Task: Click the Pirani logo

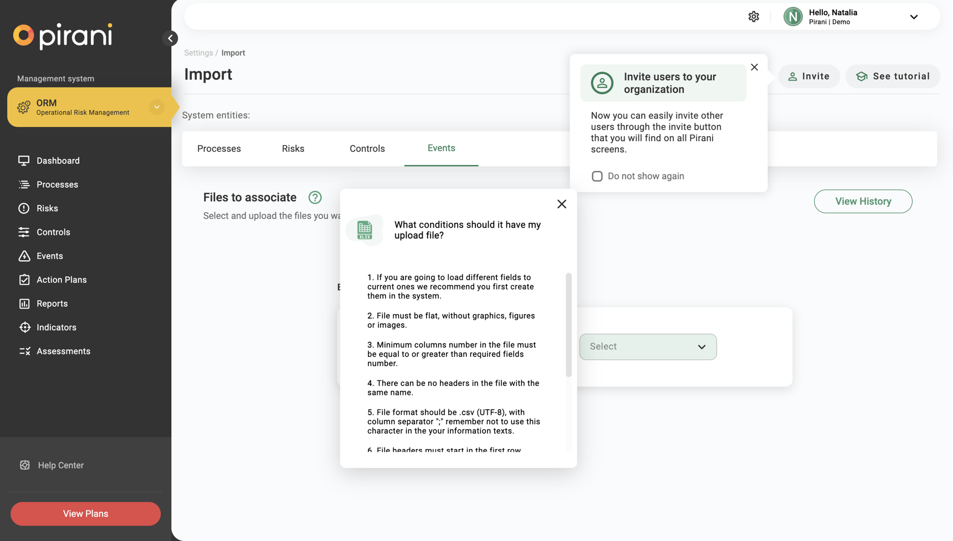Action: pos(63,36)
